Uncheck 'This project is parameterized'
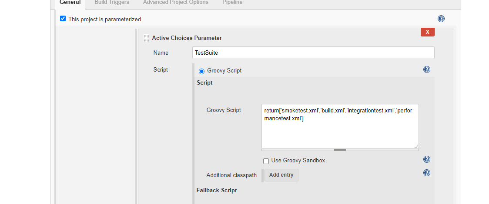 point(63,19)
